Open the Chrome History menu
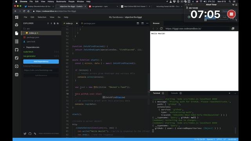 click(51, 2)
